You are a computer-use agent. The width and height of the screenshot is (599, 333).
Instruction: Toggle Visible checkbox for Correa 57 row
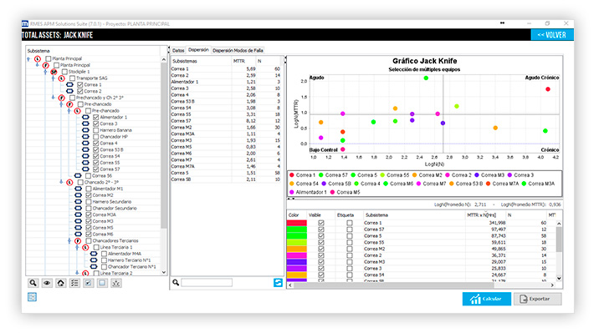tap(321, 230)
